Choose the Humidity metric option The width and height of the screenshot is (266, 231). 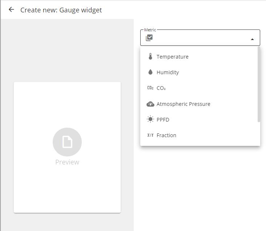[168, 72]
